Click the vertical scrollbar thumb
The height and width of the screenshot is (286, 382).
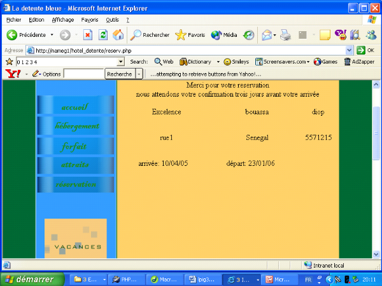click(376, 133)
